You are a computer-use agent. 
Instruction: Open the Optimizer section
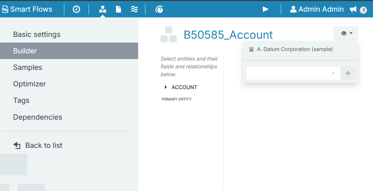[69, 84]
